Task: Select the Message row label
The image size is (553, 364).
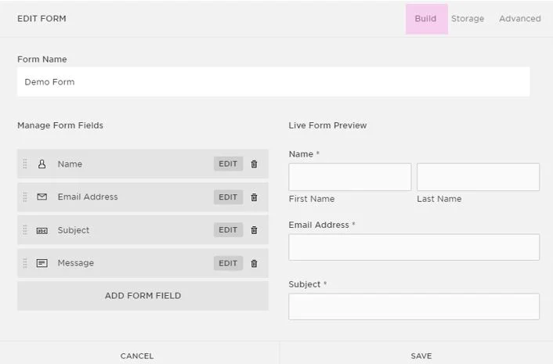Action: coord(76,263)
